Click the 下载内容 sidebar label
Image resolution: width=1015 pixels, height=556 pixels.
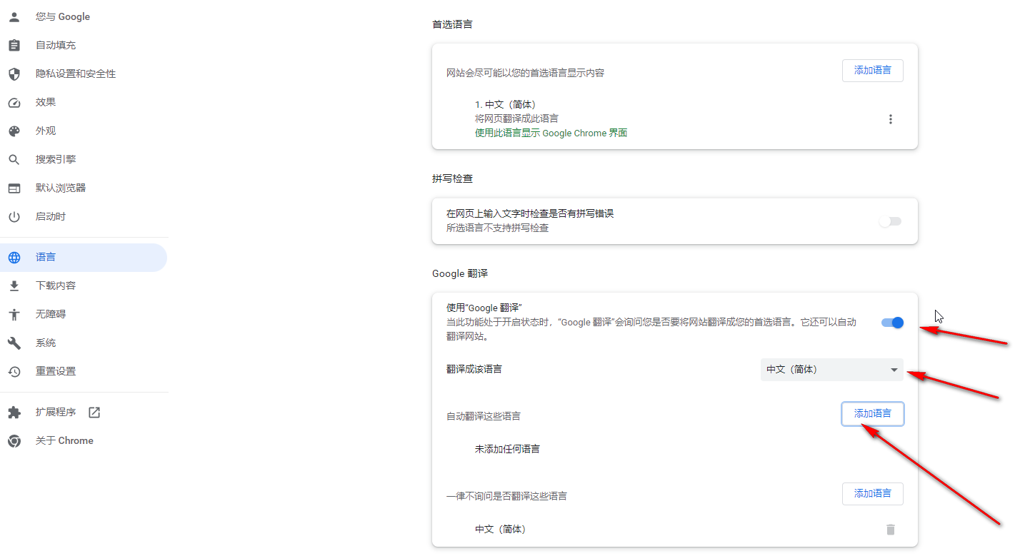pyautogui.click(x=56, y=285)
